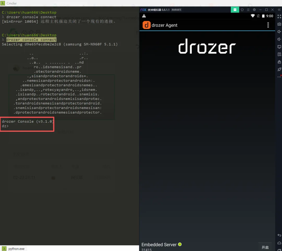Click the WinError 10054 error line

pos(59,21)
